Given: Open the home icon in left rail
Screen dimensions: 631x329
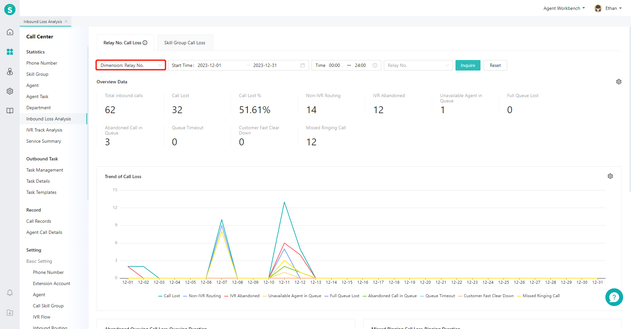Looking at the screenshot, I should click(x=10, y=32).
